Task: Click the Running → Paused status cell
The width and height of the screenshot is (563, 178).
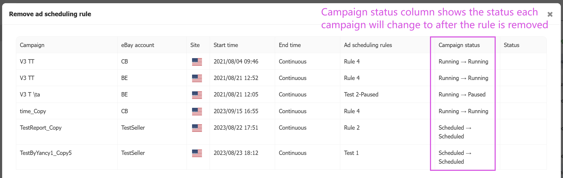Action: (x=462, y=95)
